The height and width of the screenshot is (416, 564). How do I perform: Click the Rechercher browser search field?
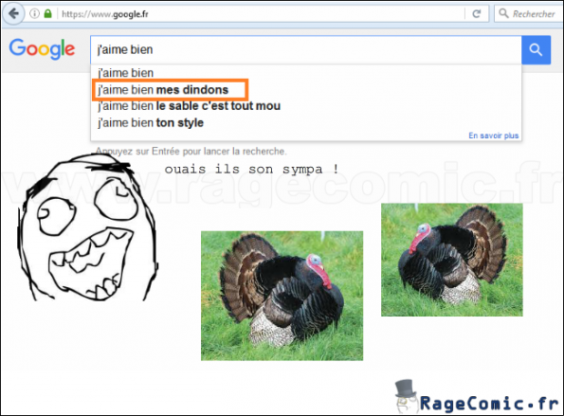point(530,14)
